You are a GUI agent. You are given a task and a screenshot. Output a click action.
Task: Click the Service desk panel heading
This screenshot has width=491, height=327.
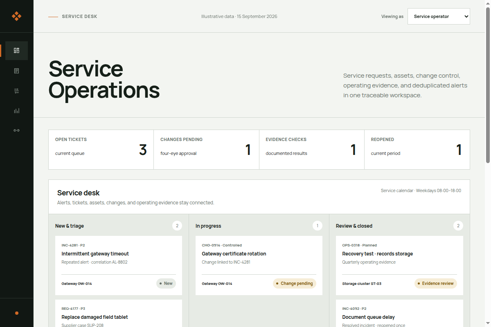point(79,193)
